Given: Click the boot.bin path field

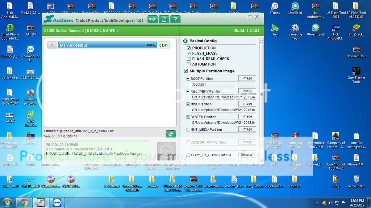Looking at the screenshot, I should [223, 84].
